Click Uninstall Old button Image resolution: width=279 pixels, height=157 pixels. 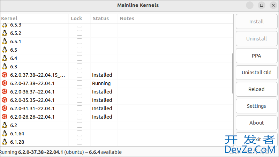coord(256,73)
